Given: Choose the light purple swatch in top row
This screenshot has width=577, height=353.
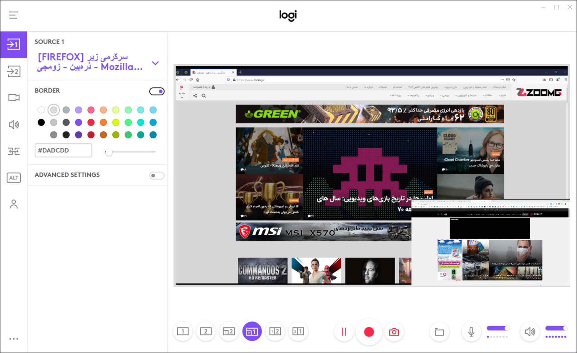Looking at the screenshot, I should [x=78, y=110].
